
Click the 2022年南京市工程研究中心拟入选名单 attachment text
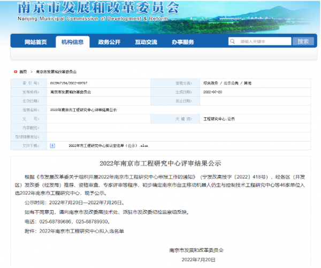coord(81,230)
